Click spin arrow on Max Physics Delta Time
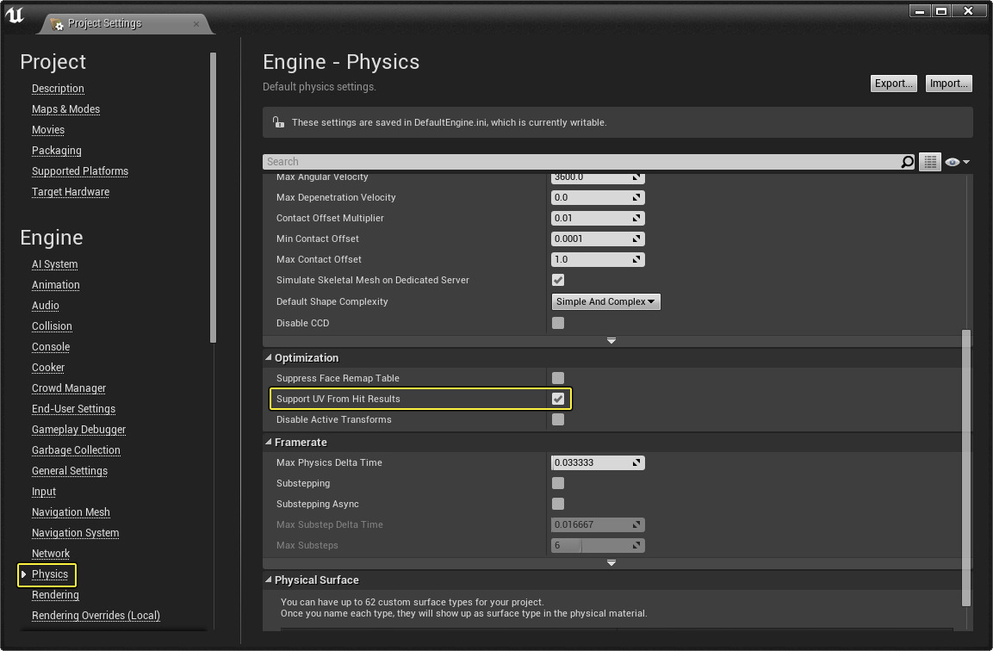The height and width of the screenshot is (651, 993). [636, 462]
